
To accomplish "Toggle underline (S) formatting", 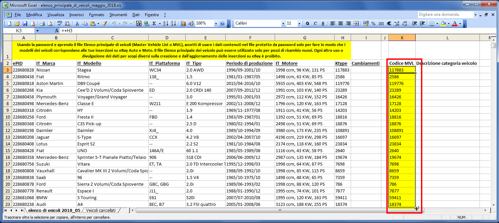I will coord(323,24).
